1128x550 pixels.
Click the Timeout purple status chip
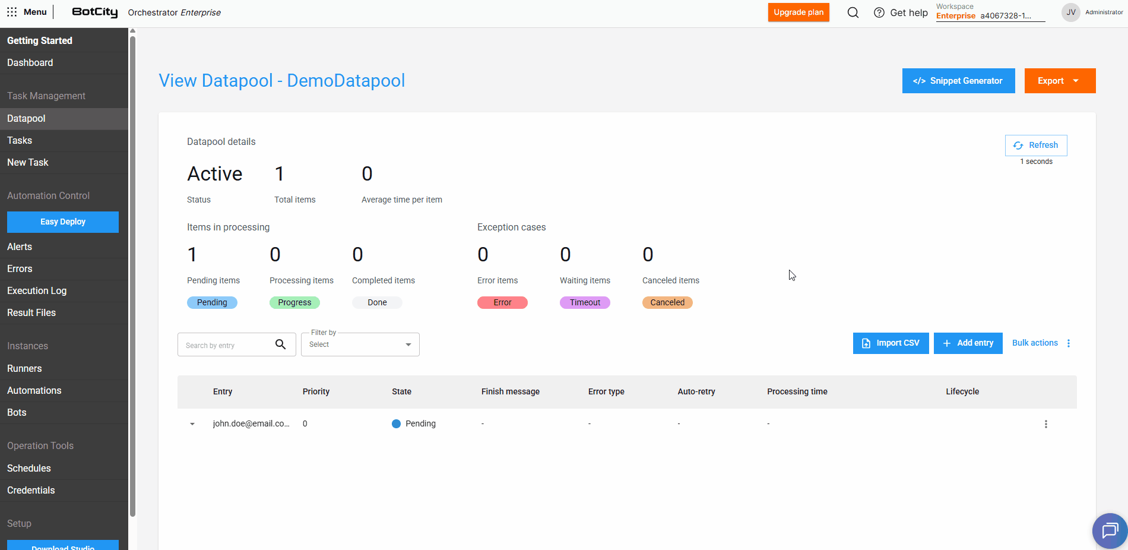pyautogui.click(x=585, y=302)
